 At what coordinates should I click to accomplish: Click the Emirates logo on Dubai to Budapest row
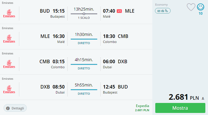(9, 89)
